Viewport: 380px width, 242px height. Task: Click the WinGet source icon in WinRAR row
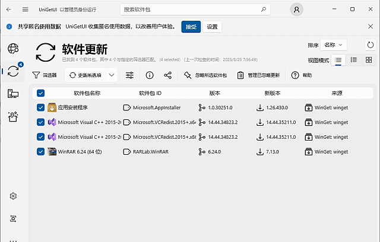pos(309,152)
